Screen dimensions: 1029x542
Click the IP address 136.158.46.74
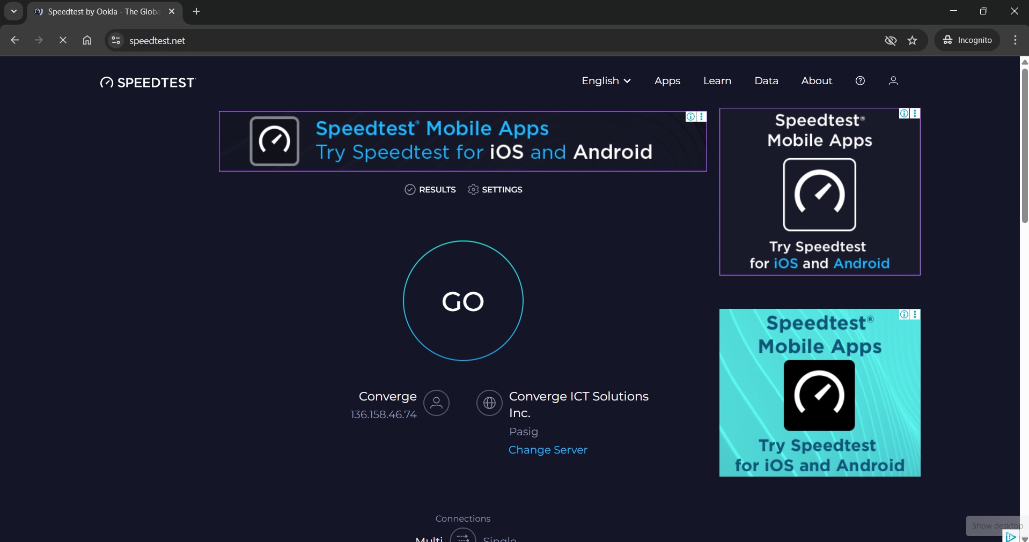[x=383, y=414]
